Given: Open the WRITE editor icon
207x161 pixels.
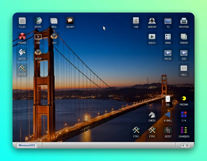Looking at the screenshot, I should [22, 54].
